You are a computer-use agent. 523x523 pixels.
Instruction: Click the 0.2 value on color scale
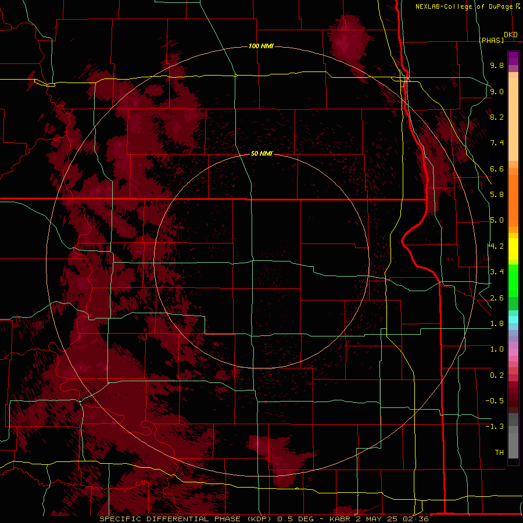coord(497,375)
